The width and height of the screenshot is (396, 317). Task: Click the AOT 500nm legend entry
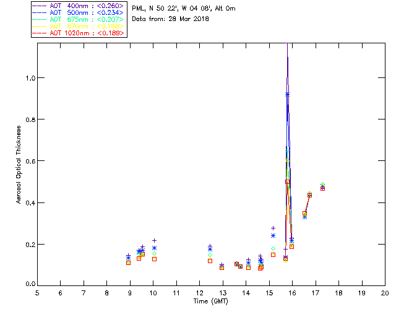coord(78,12)
